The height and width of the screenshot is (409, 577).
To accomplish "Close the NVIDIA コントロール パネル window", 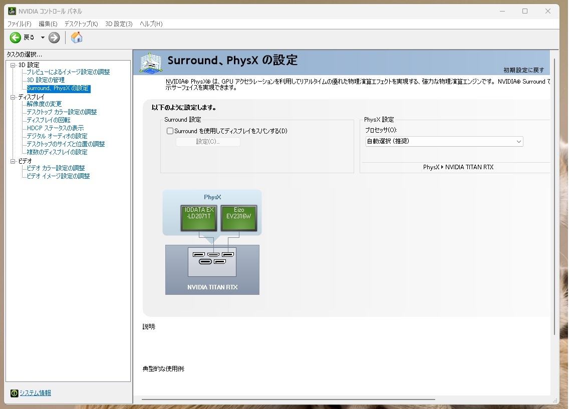I will pos(548,11).
